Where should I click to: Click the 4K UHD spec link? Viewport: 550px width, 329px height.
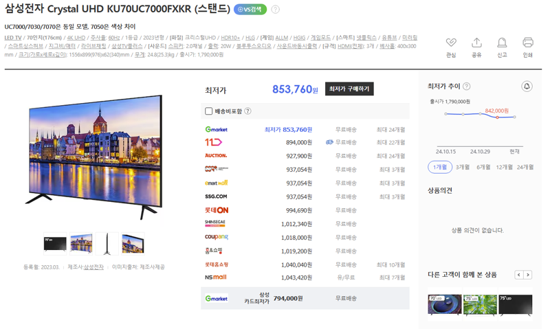coord(76,38)
